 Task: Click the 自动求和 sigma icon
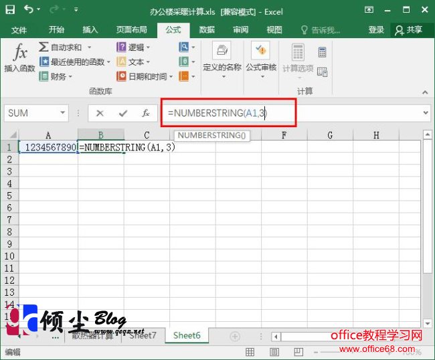[x=43, y=47]
